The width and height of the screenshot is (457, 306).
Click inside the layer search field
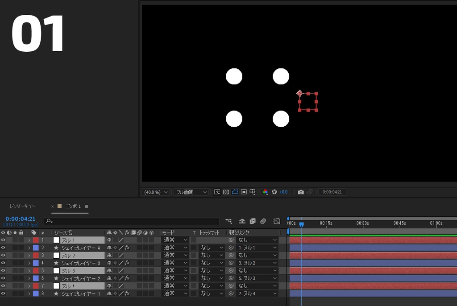[x=112, y=221]
